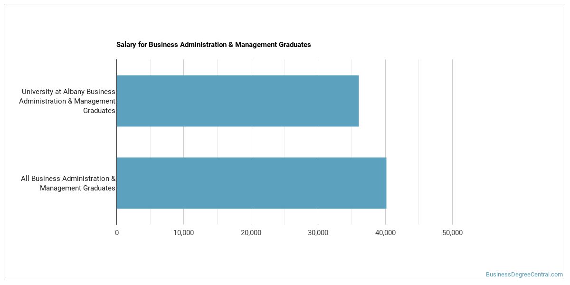Viewport: 570px width, 285px height.
Task: Click the 30,000 x-axis tick label
Action: (x=318, y=233)
